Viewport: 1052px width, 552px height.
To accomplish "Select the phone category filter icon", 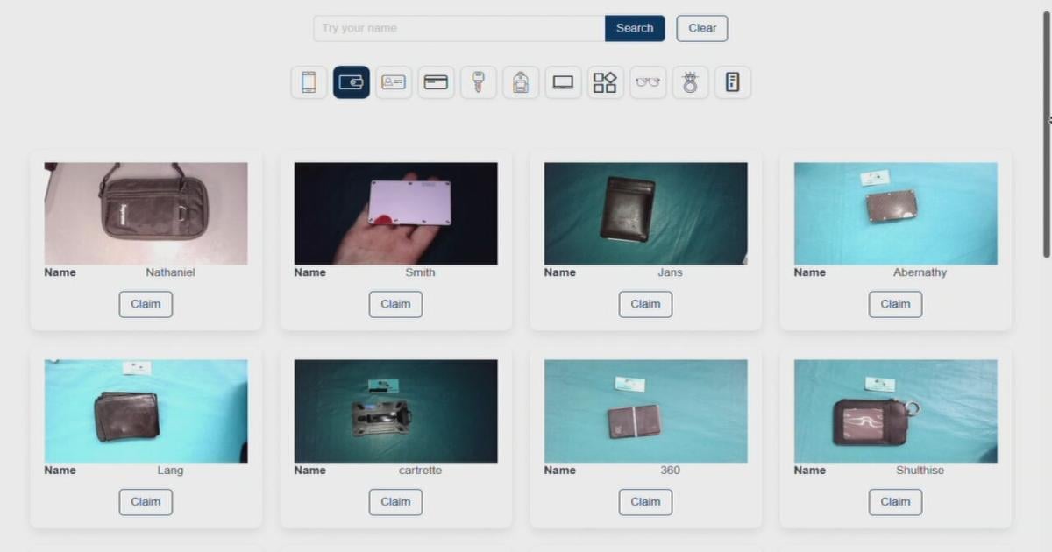I will (x=309, y=82).
